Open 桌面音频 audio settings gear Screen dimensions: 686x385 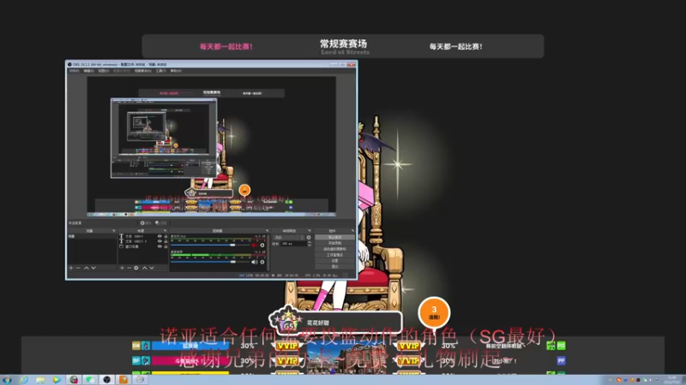point(262,262)
